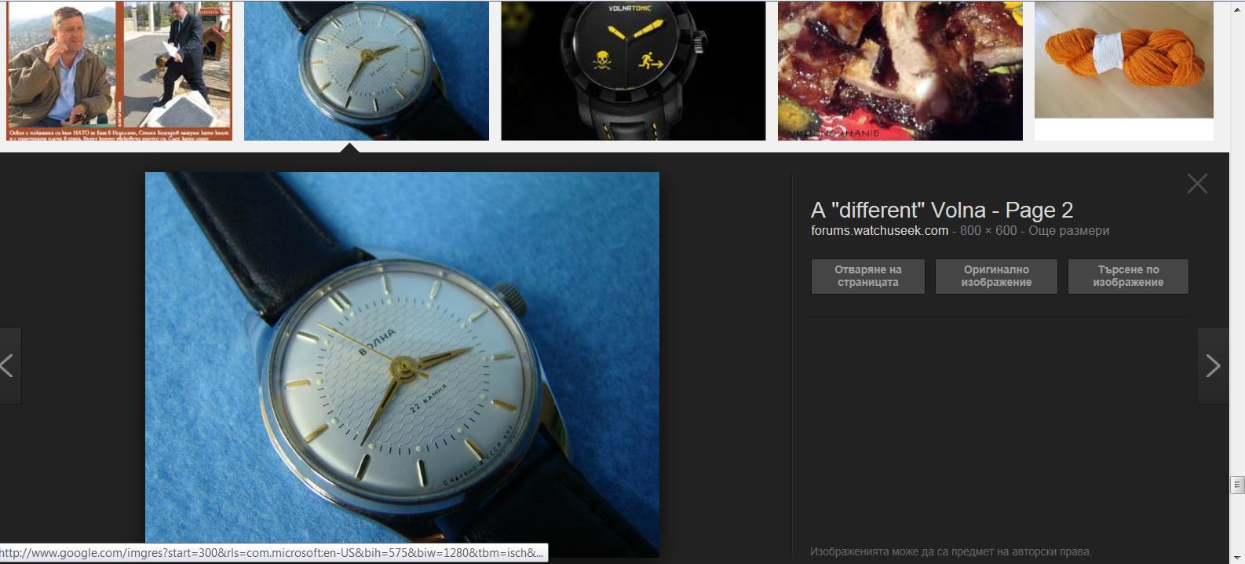The image size is (1245, 564).
Task: Close the image preview panel
Action: coord(1197,184)
